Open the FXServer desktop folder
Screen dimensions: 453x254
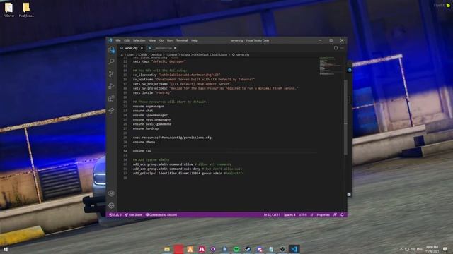[x=8, y=10]
